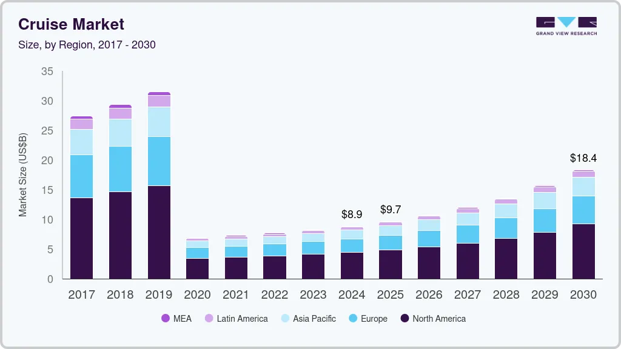Screen dimensions: 621x349
Task: Select the 2017 Europe bar segment
Action: click(x=81, y=176)
